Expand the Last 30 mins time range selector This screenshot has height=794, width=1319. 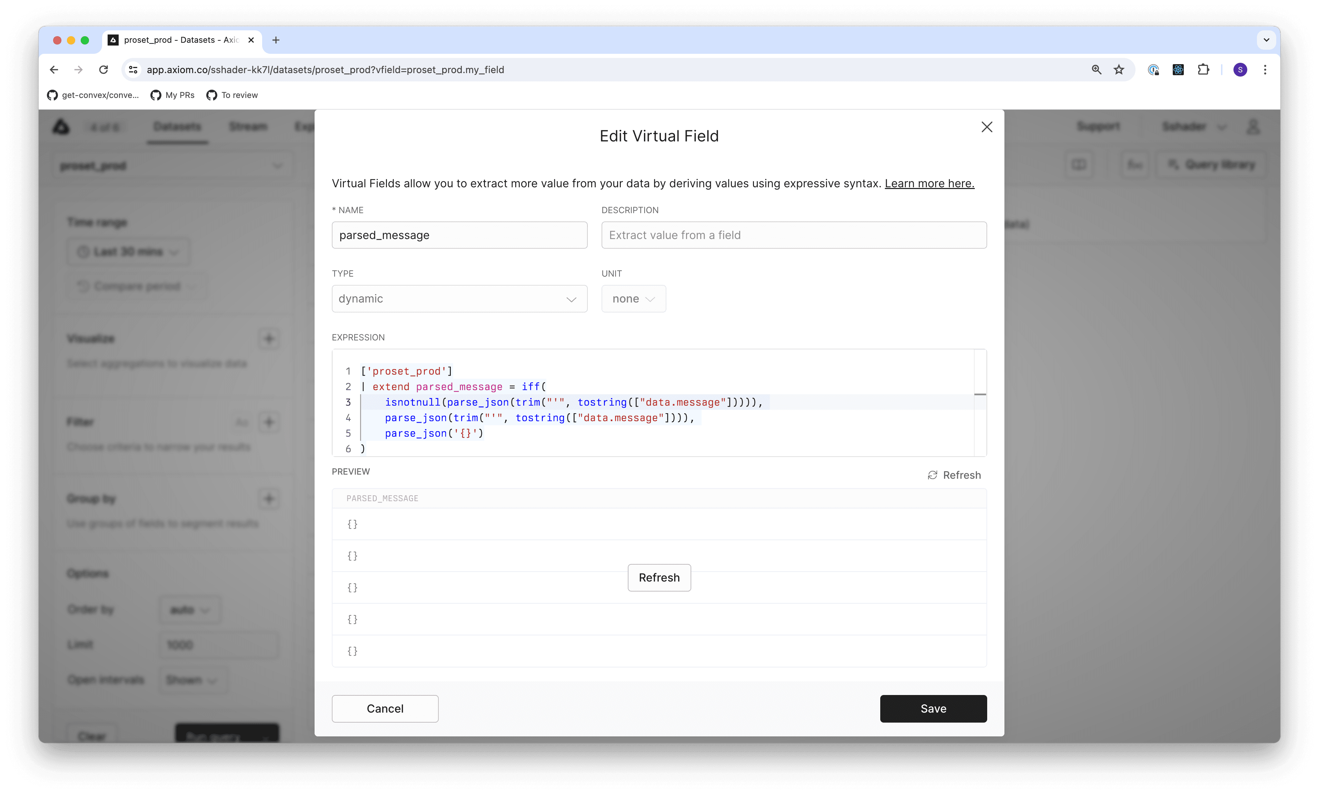click(128, 251)
